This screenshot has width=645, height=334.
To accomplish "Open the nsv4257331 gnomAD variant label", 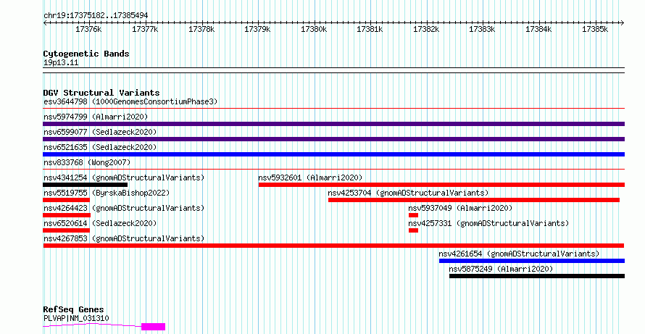I will (x=488, y=223).
